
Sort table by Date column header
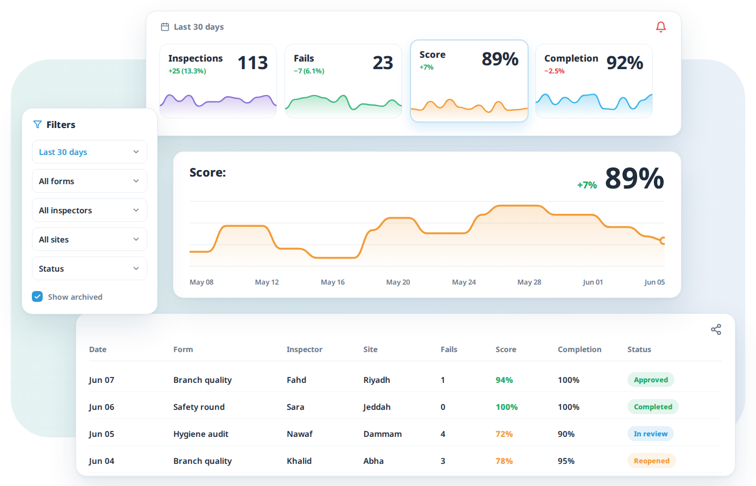point(98,349)
